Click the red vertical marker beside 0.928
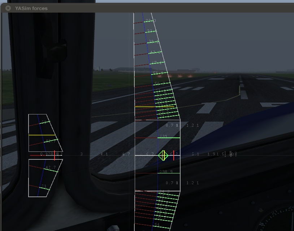Screen dimensions: 294x231 point(55,155)
